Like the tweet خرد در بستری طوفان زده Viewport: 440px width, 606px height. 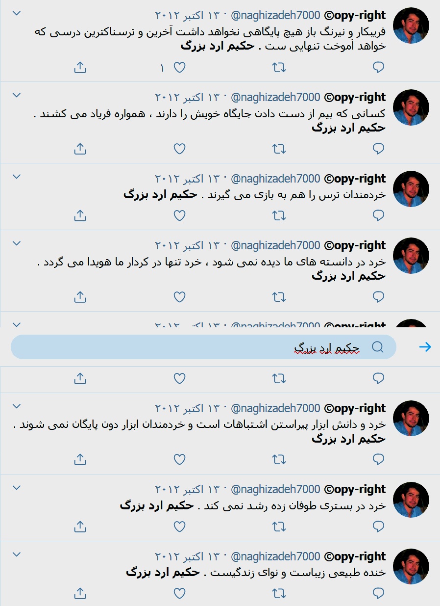point(180,526)
